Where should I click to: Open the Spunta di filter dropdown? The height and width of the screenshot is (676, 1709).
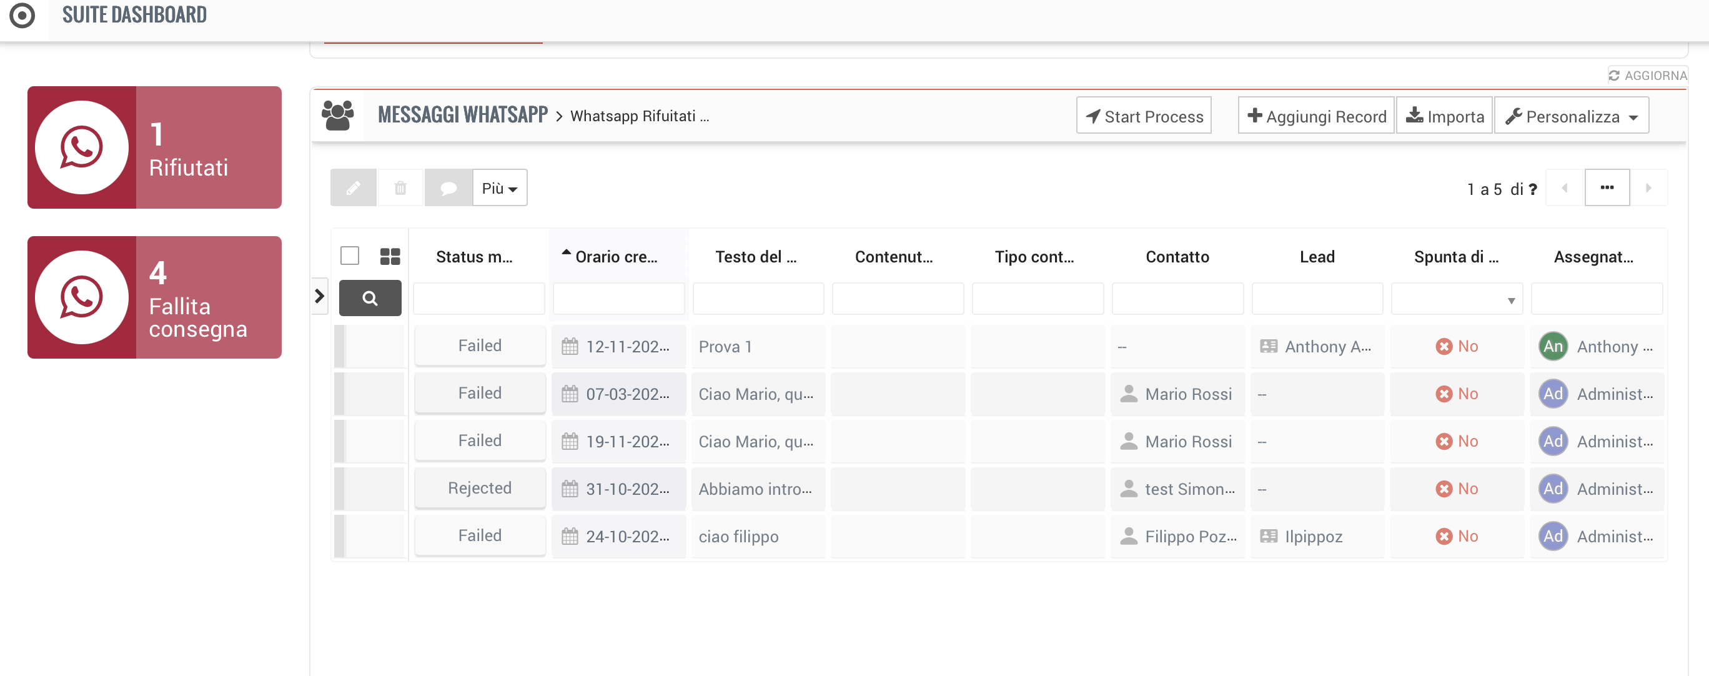[x=1457, y=299]
